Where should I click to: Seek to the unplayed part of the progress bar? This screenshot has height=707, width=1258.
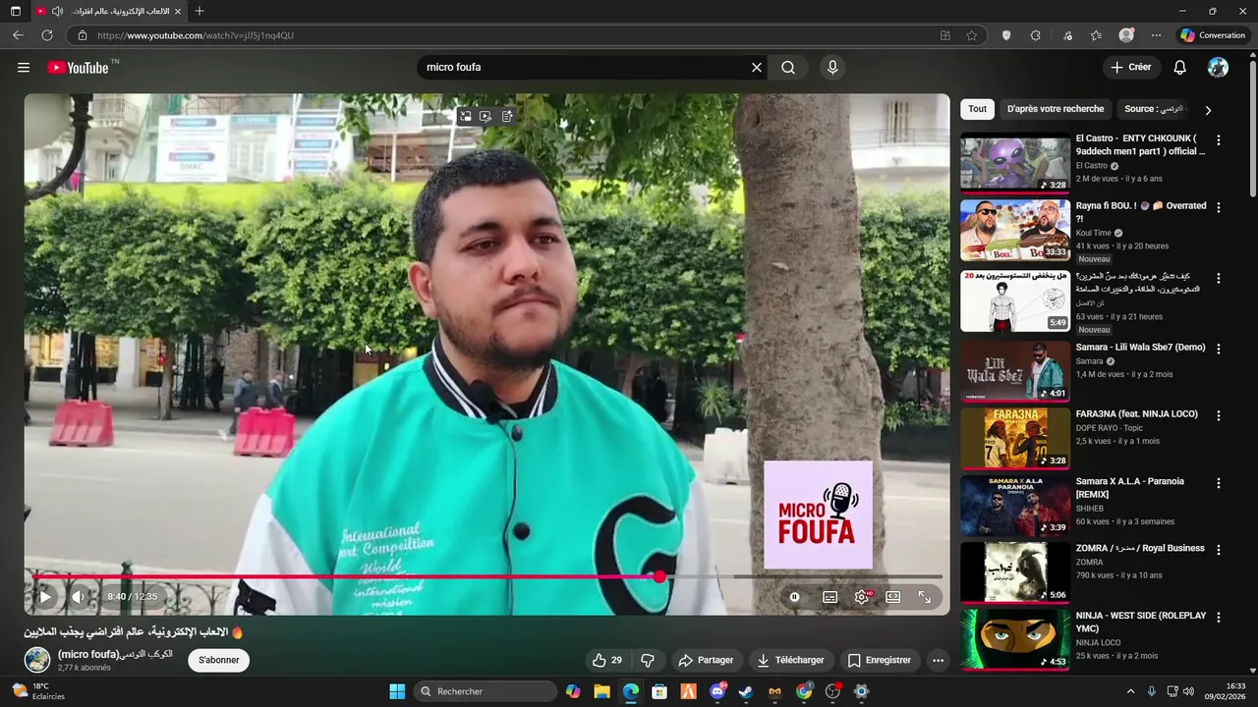tap(804, 577)
